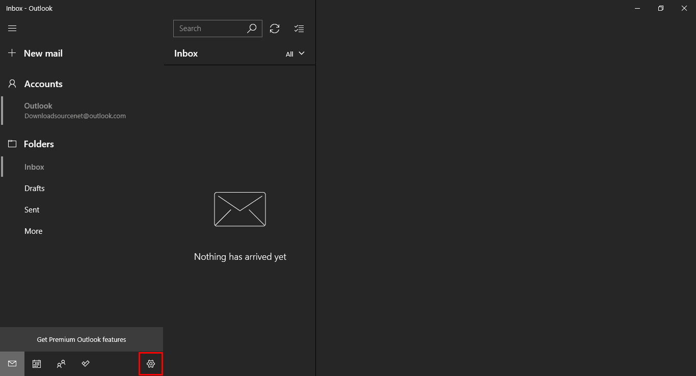Switch to Mail icon in bottom bar
This screenshot has height=376, width=696.
click(12, 364)
